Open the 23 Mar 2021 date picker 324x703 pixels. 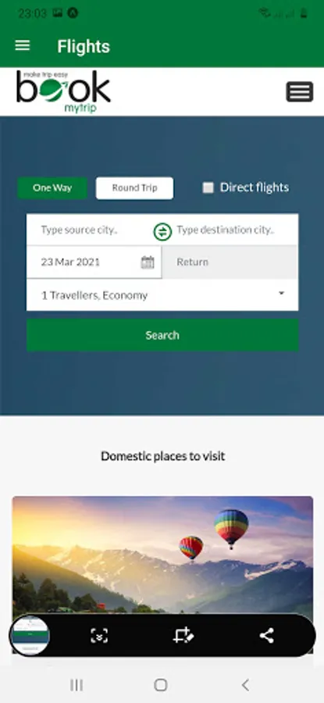(x=94, y=262)
